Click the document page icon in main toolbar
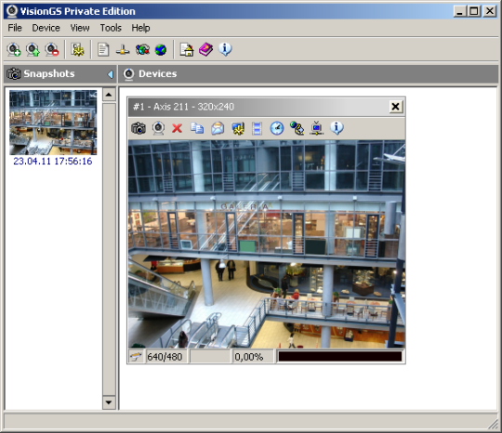 coord(103,49)
